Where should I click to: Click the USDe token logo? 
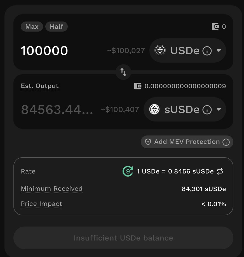pos(160,51)
